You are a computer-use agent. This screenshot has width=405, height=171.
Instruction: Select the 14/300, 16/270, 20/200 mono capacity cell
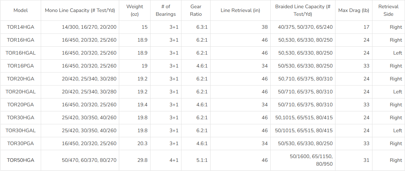[89, 27]
